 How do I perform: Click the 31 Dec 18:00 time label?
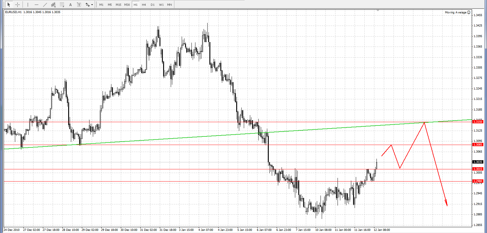[x=168, y=230]
